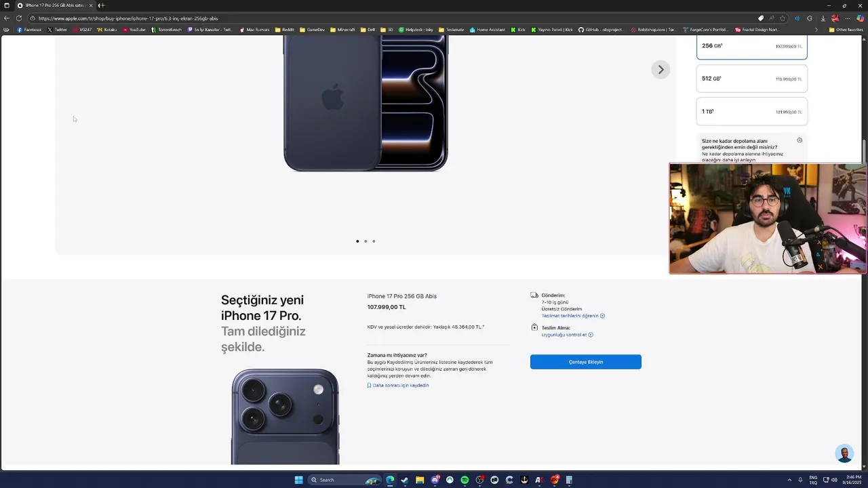Viewport: 868px width, 488px height.
Task: Close the iPhone 17 Pro tab
Action: click(91, 5)
